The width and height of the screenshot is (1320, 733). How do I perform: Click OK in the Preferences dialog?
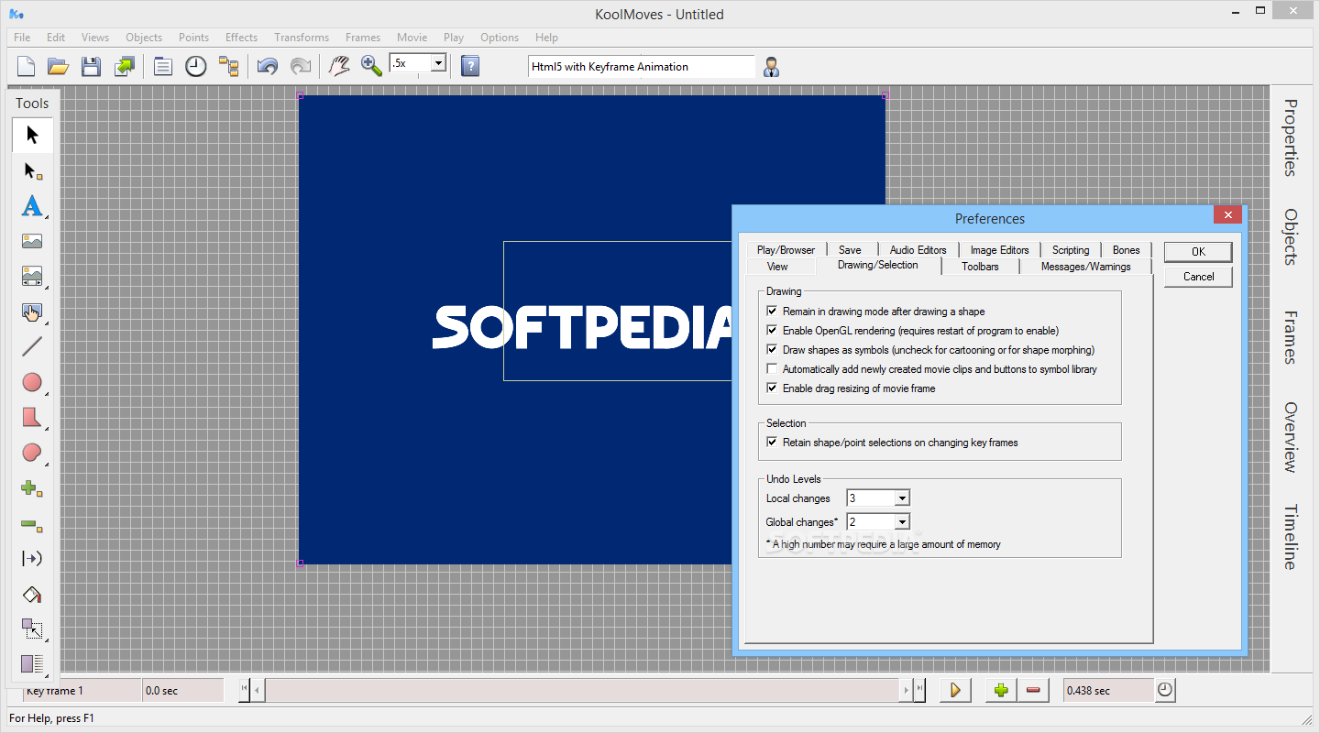(1198, 252)
